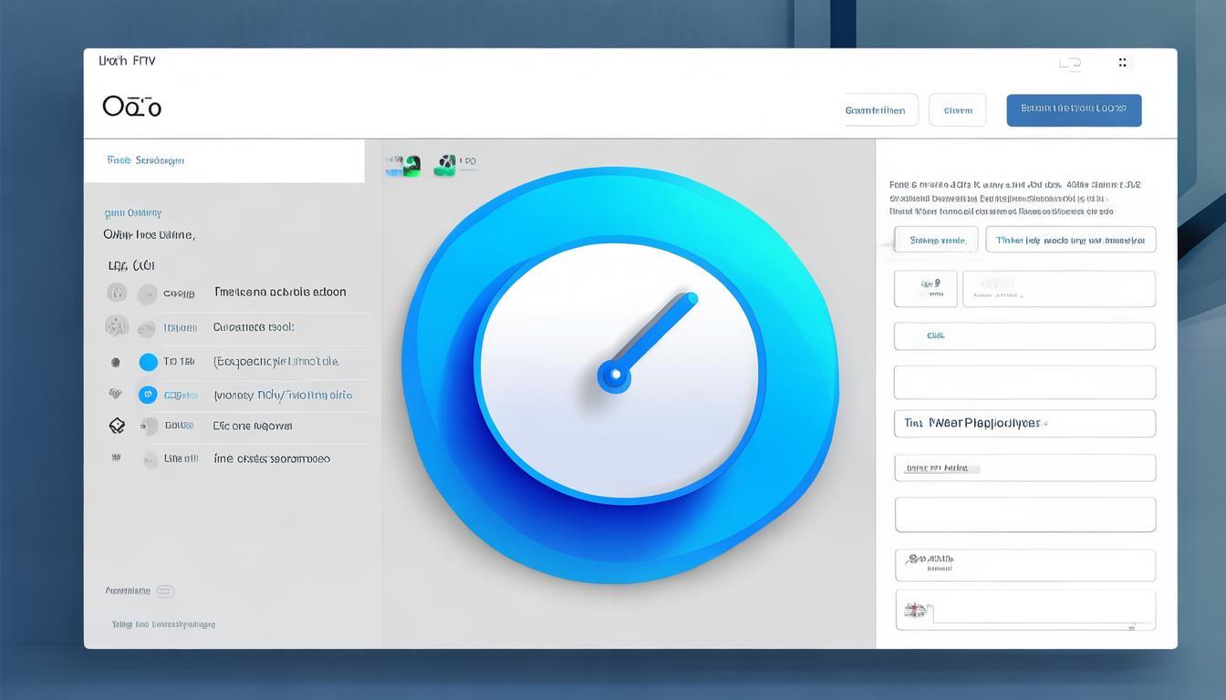Image resolution: width=1226 pixels, height=700 pixels.
Task: Click the small outlined button beside the blue button
Action: click(x=957, y=110)
